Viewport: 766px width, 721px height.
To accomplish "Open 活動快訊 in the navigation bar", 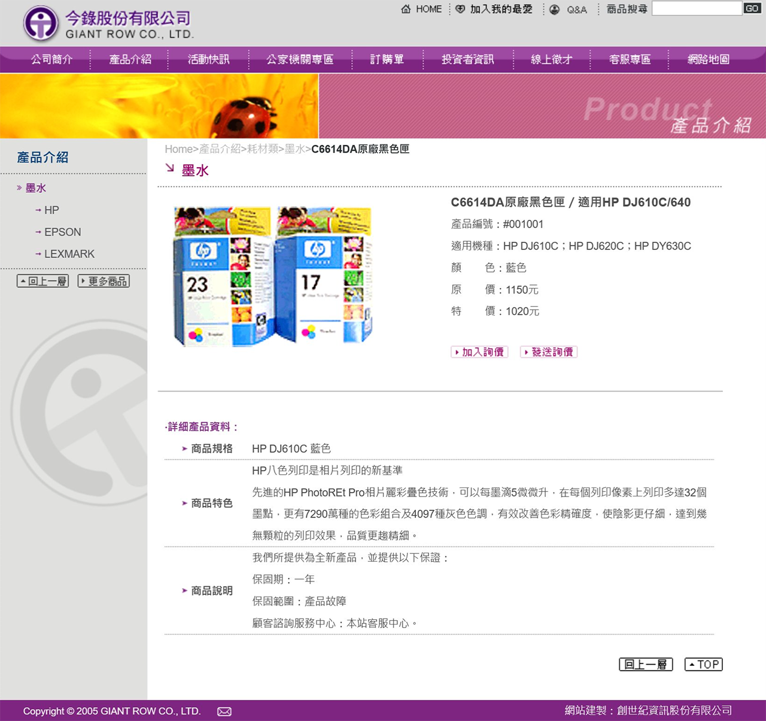I will (x=208, y=59).
